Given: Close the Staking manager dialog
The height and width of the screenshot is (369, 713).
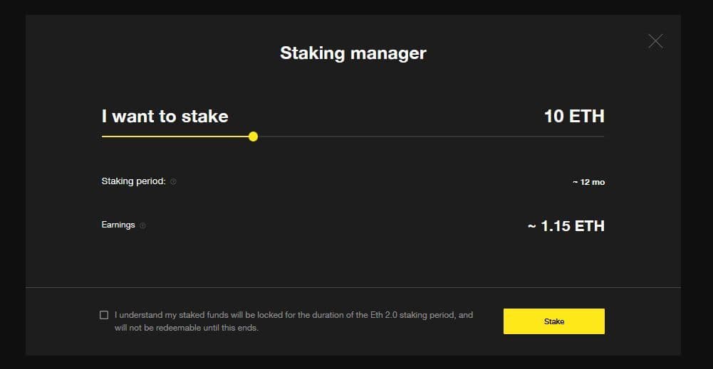Looking at the screenshot, I should [655, 41].
